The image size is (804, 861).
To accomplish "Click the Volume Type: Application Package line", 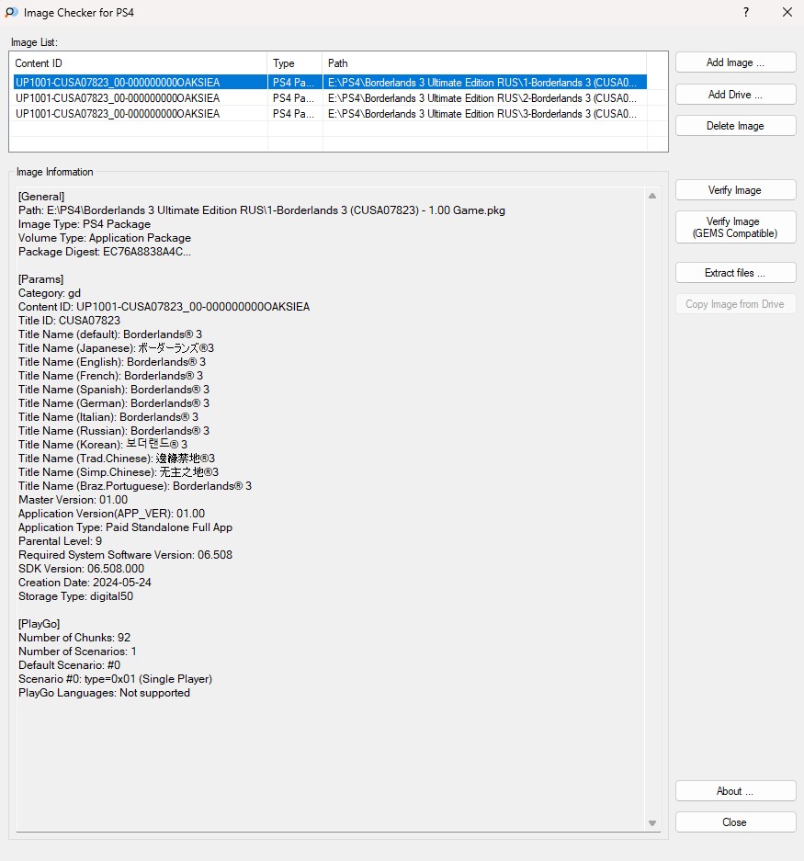I will click(x=105, y=238).
